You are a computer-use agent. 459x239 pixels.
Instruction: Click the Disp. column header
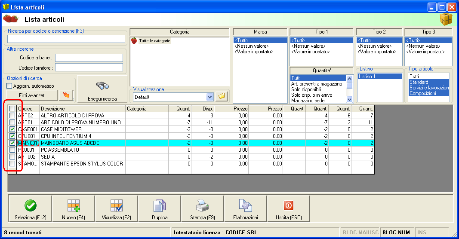[x=203, y=108]
